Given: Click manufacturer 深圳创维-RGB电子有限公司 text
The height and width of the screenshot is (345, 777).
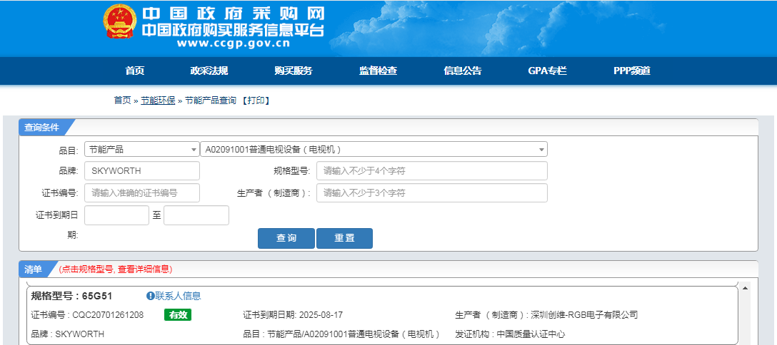Looking at the screenshot, I should tap(584, 315).
